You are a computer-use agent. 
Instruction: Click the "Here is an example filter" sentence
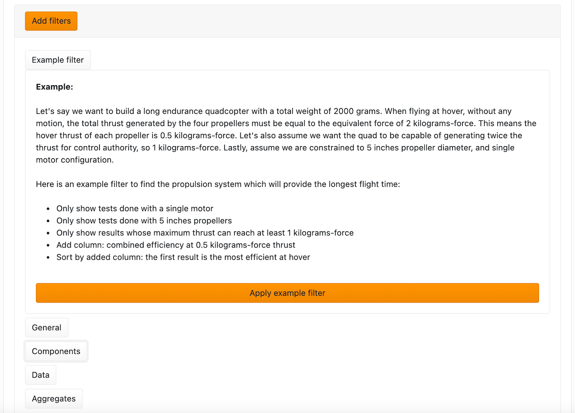click(x=218, y=184)
